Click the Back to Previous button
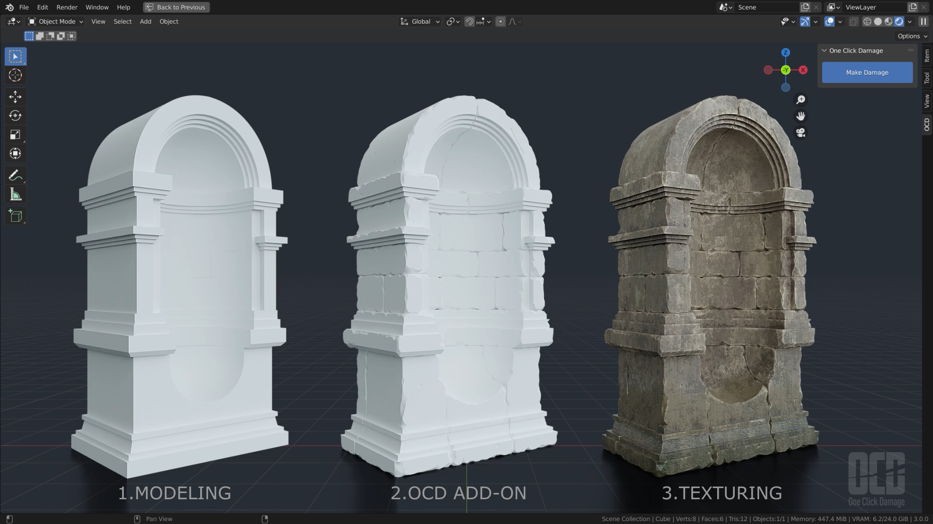This screenshot has width=933, height=524. tap(176, 7)
